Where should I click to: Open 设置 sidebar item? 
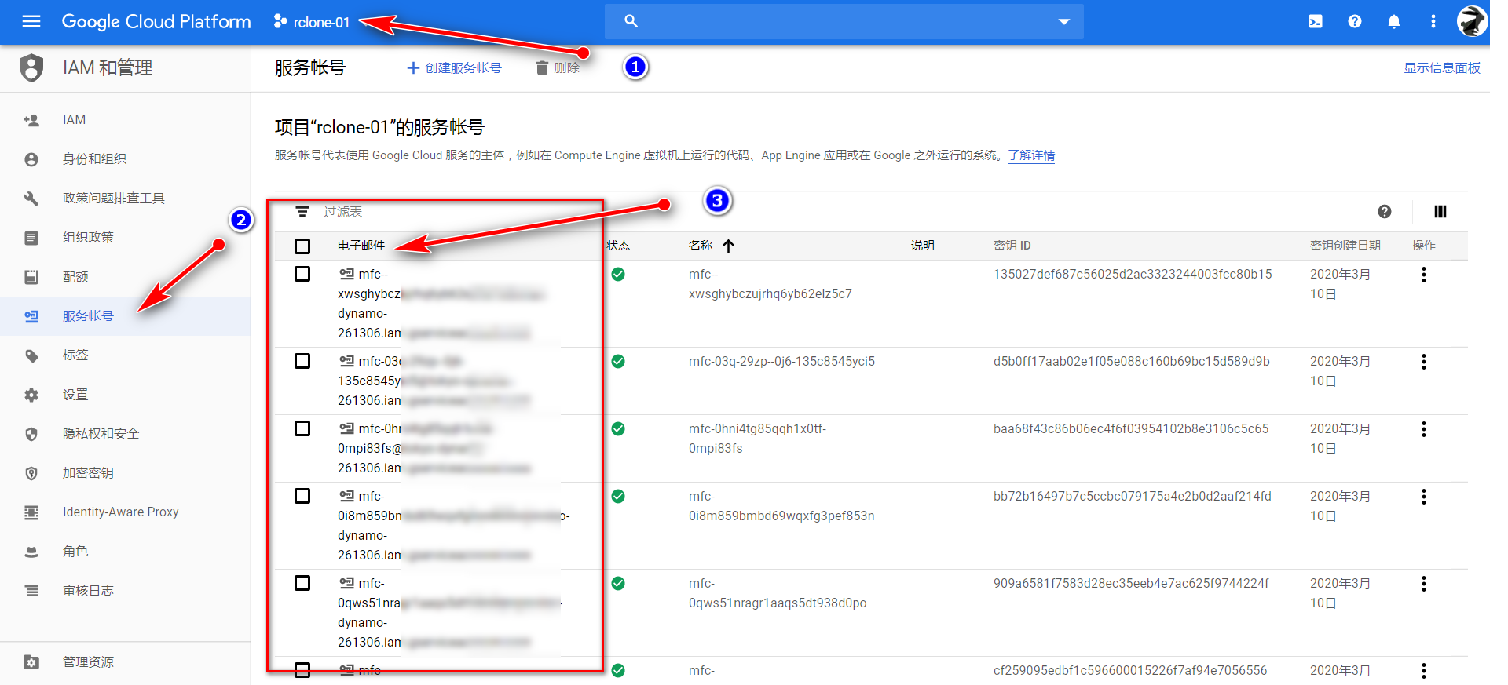[126, 394]
